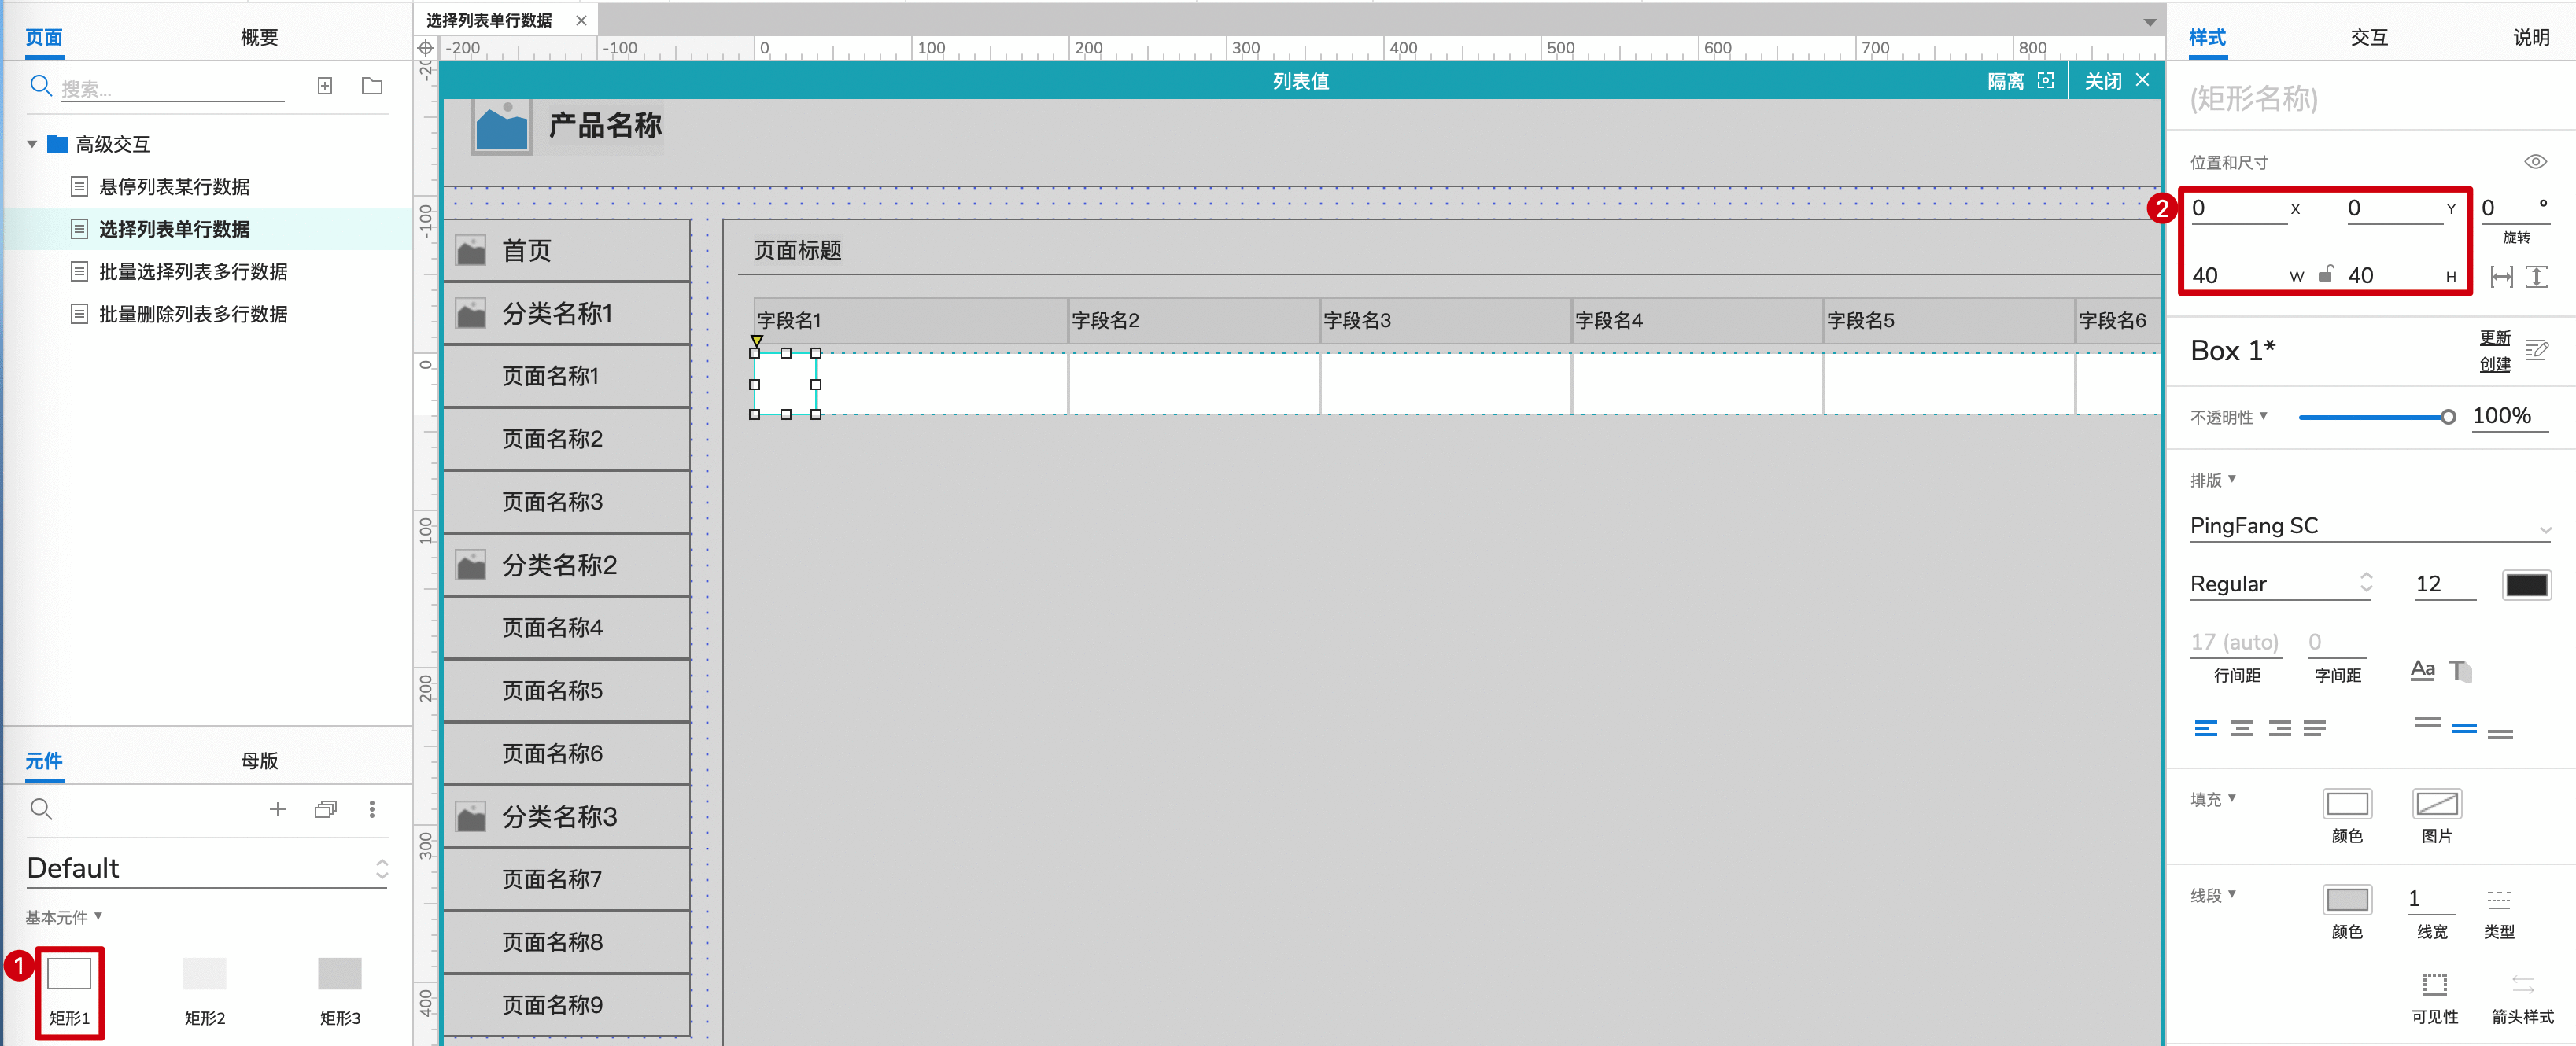Screen dimensions: 2576x1046
Task: Open the Regular font weight dropdown
Action: tap(2281, 584)
